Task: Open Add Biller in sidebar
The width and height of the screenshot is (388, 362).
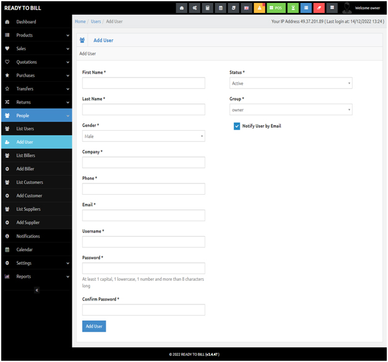Action: (37, 169)
